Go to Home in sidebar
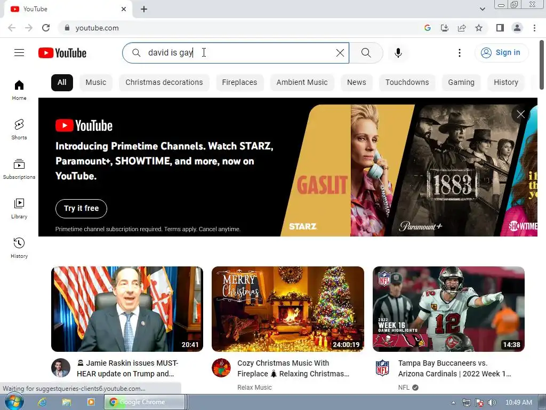Image resolution: width=546 pixels, height=410 pixels. point(19,90)
